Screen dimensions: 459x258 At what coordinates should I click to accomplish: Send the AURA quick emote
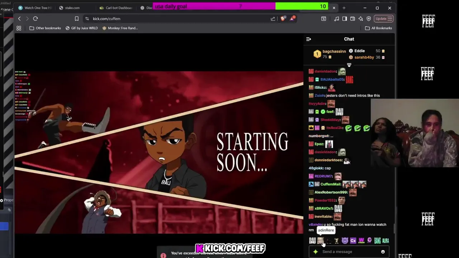(385, 241)
